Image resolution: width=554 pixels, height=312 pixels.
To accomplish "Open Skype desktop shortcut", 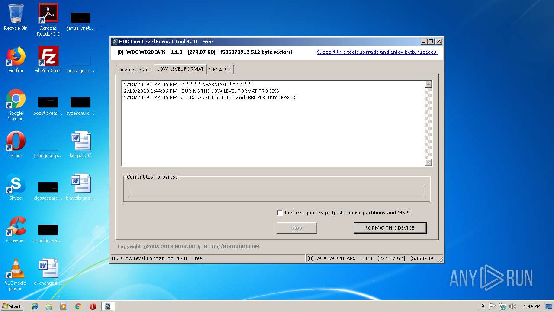I will [x=16, y=187].
